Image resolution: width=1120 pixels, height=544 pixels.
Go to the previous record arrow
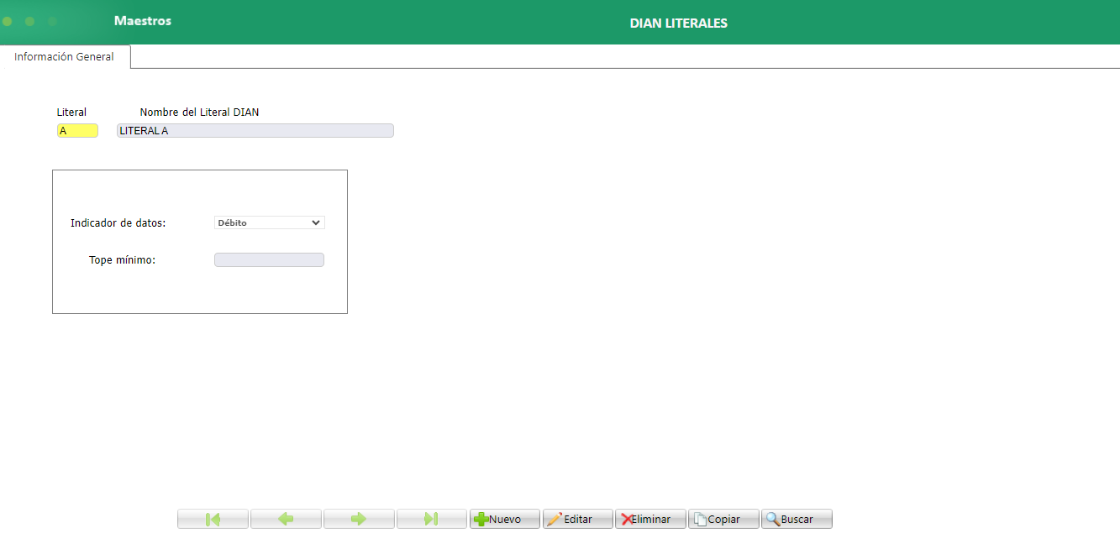(286, 519)
